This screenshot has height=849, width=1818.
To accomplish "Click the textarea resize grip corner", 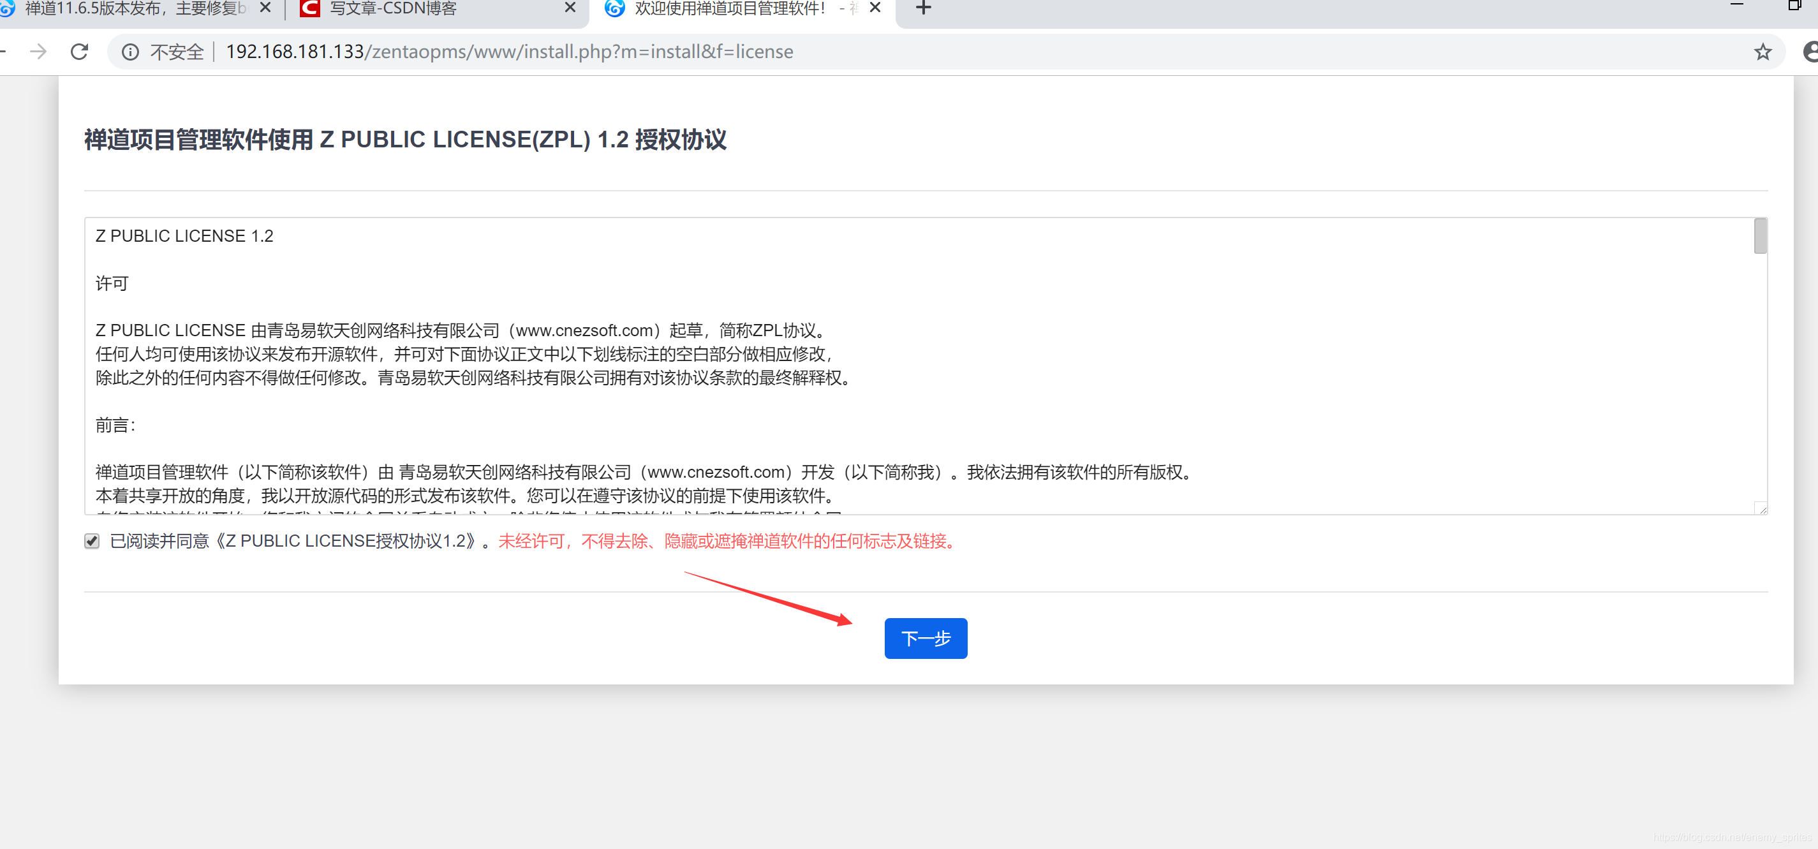I will [1761, 508].
